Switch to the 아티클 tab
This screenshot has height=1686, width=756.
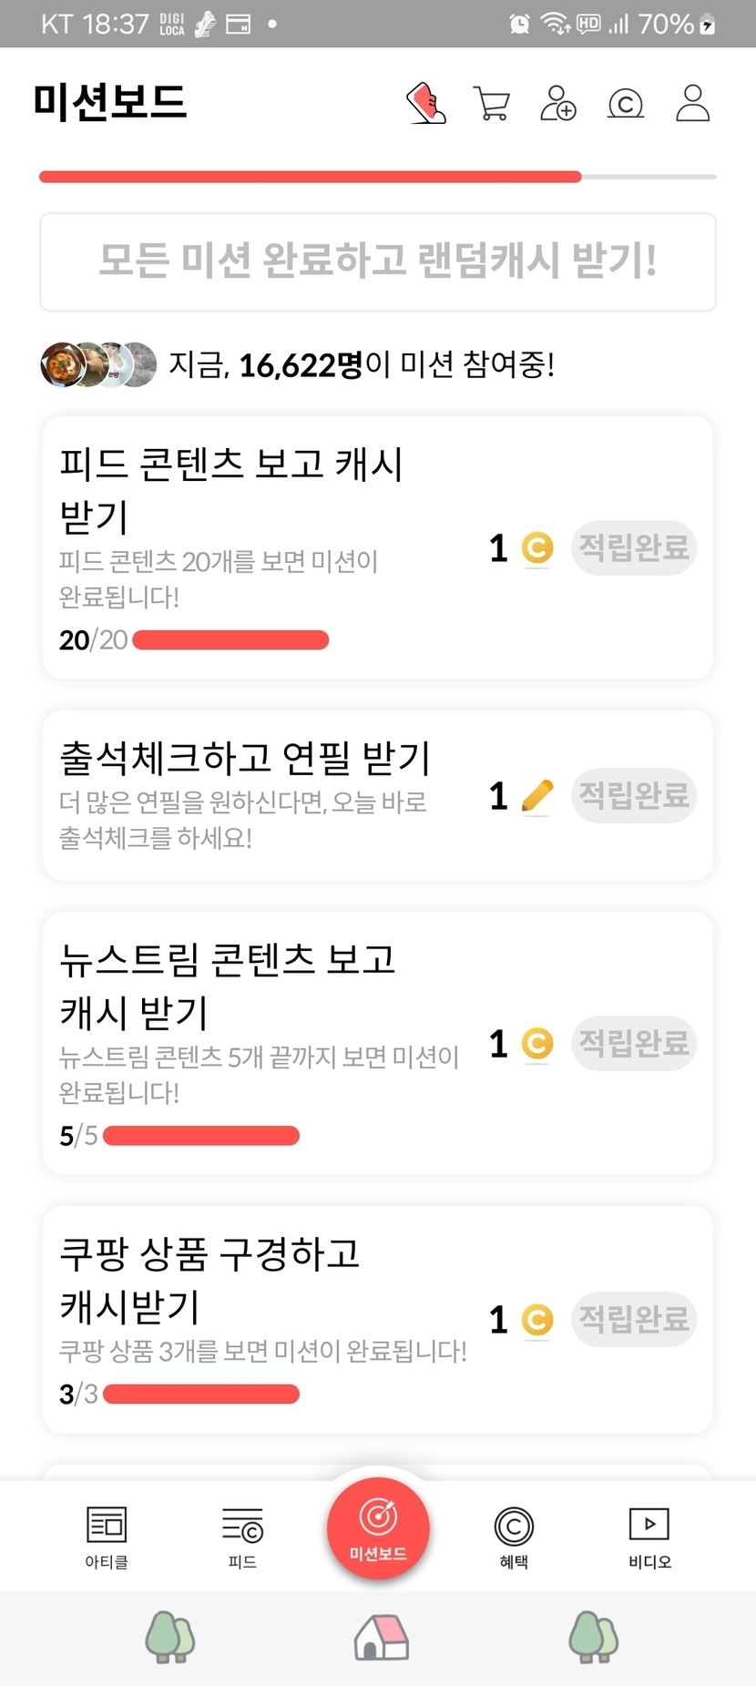107,1537
